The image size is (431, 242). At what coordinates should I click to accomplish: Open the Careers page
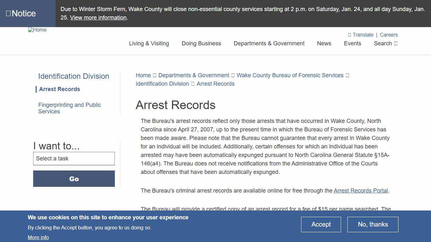389,35
